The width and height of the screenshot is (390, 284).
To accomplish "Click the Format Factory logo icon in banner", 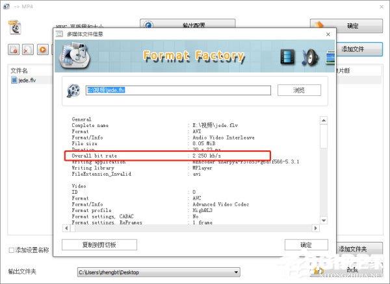I will click(x=75, y=56).
